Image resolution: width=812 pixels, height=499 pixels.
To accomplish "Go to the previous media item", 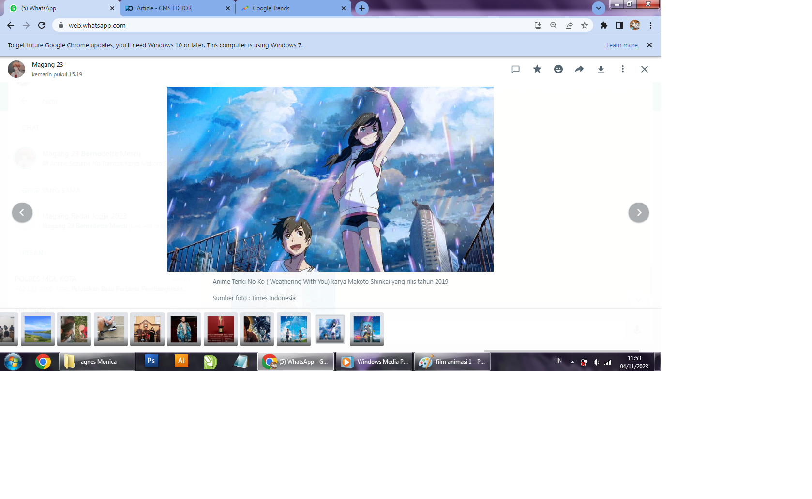I will pos(22,213).
